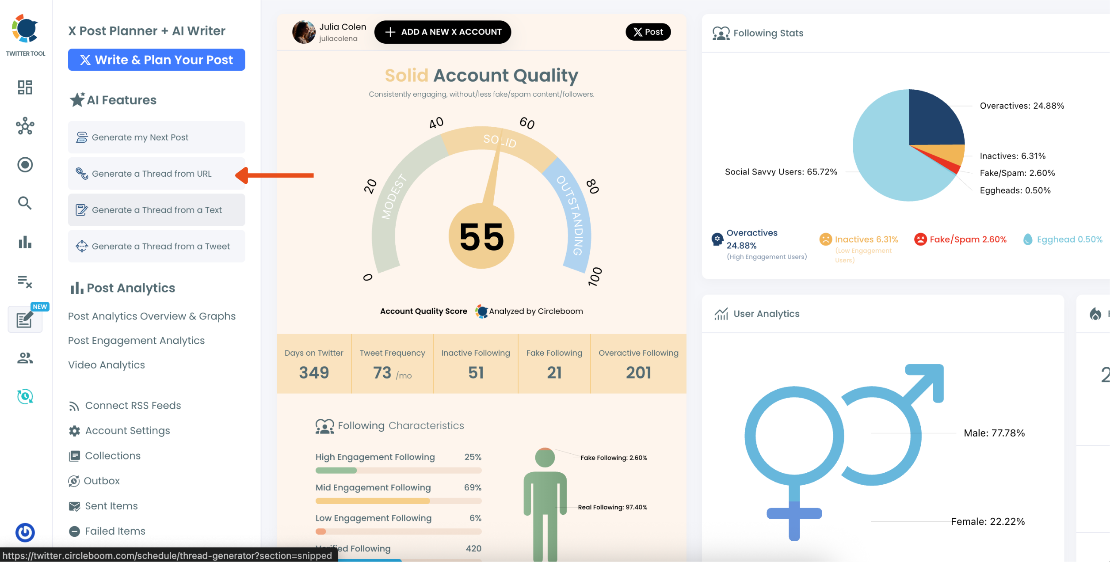Click Add a New X Account button
This screenshot has height=562, width=1110.
[442, 32]
